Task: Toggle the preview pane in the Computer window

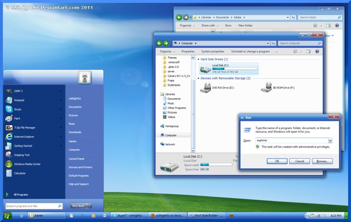Action: (309, 51)
